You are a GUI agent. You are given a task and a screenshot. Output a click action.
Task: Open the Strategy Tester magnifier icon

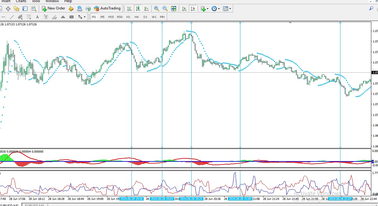[34, 9]
